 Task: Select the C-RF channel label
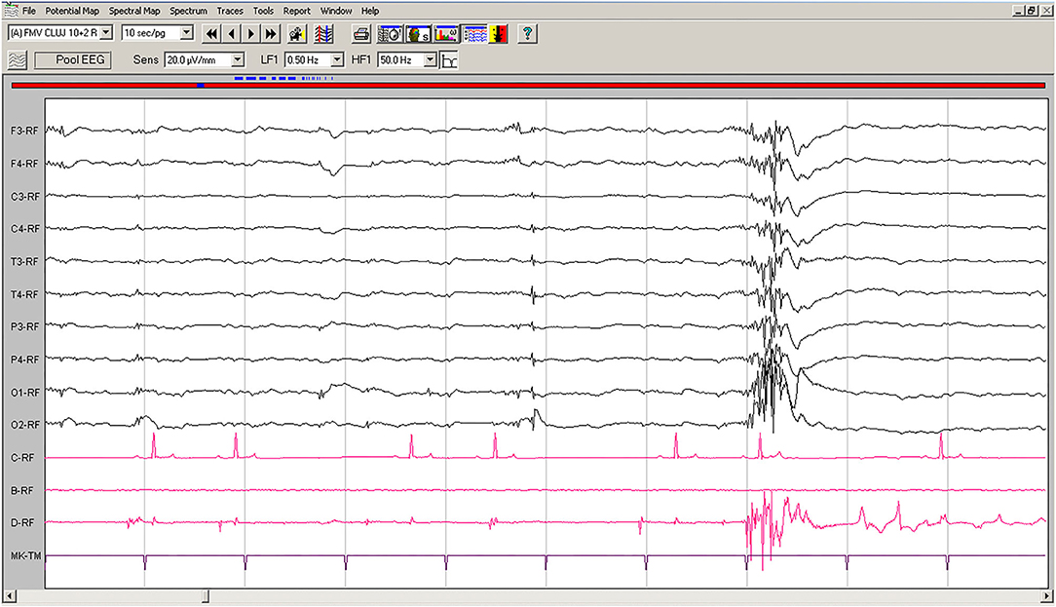pyautogui.click(x=22, y=458)
